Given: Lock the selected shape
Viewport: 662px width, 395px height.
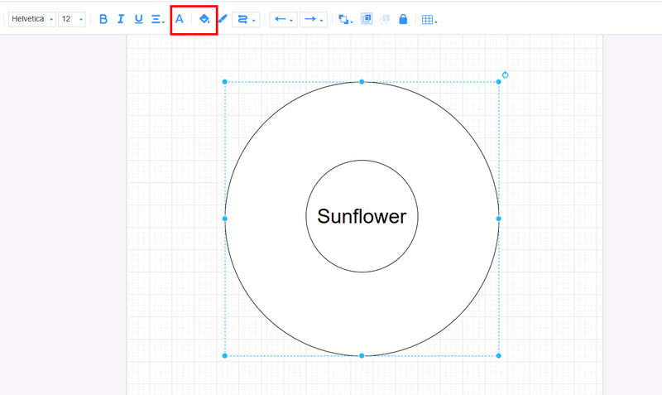Looking at the screenshot, I should point(403,19).
